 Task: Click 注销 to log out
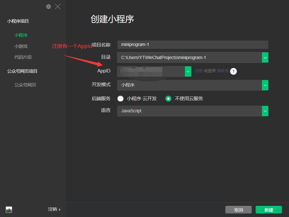(x=52, y=209)
